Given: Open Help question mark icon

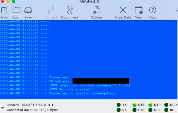Looking at the screenshot, I should [153, 10].
